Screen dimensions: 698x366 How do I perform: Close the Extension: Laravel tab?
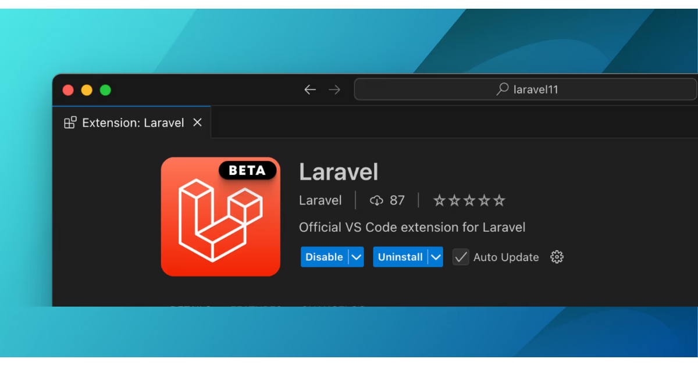(x=197, y=122)
